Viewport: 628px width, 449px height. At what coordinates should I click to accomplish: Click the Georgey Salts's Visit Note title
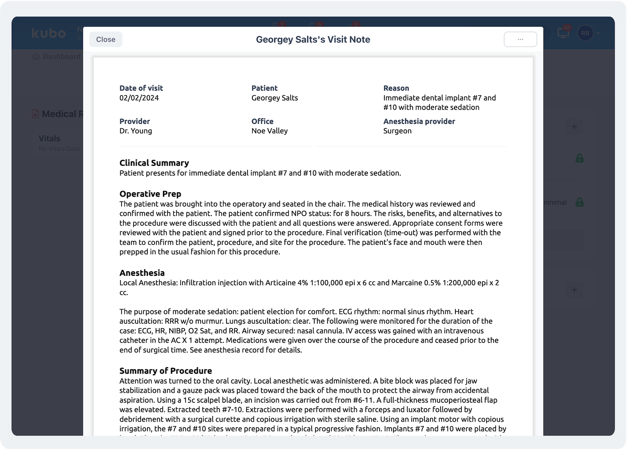pyautogui.click(x=313, y=39)
